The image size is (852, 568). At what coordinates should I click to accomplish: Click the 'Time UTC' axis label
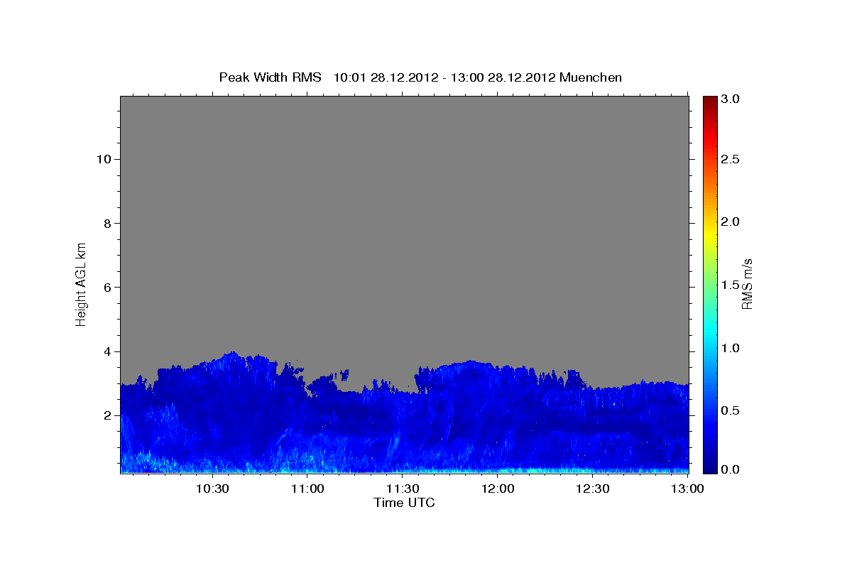click(x=404, y=503)
